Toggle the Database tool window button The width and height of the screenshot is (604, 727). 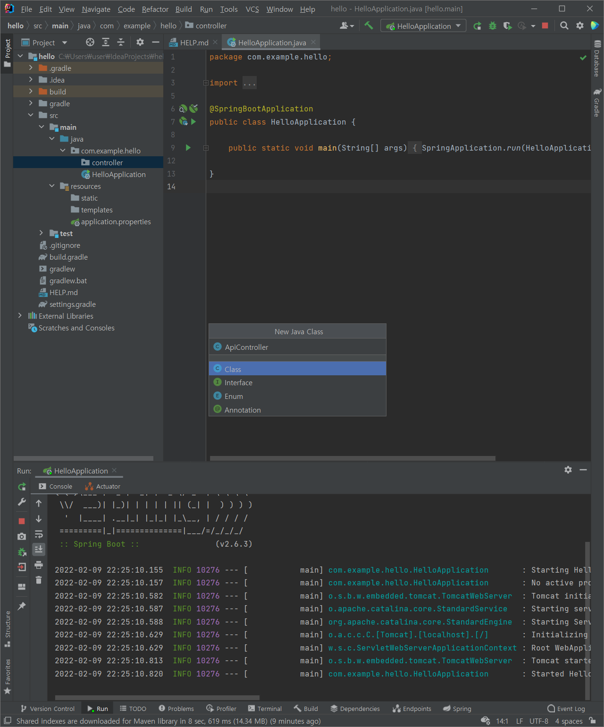pos(597,59)
